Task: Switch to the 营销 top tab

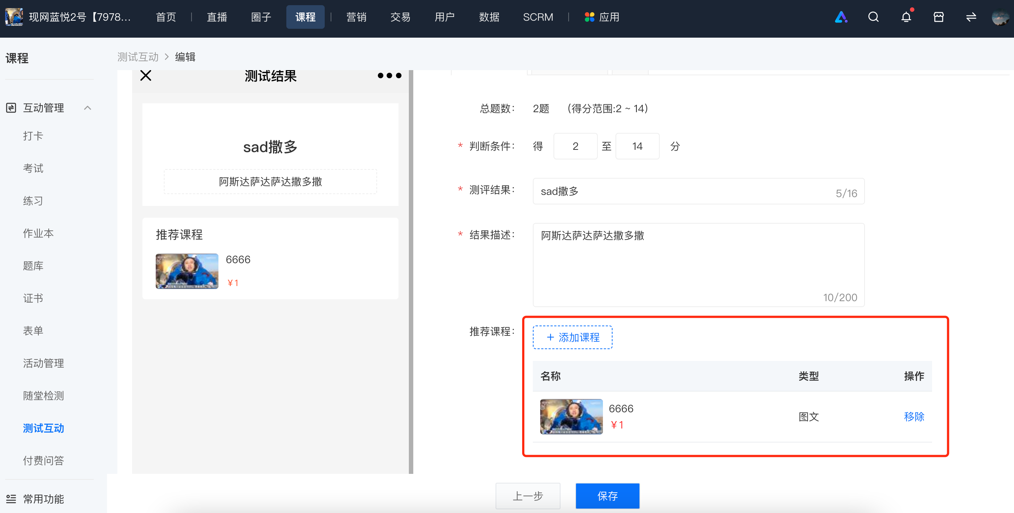Action: [356, 17]
